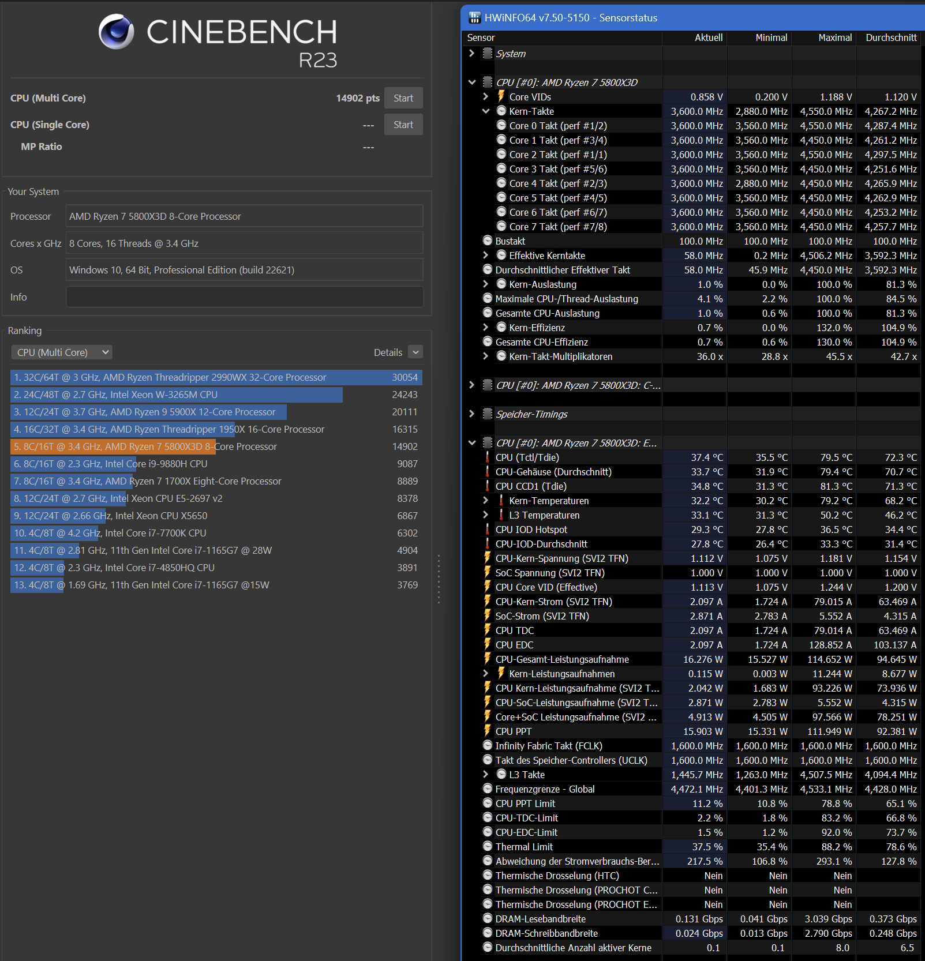Click the Thermal Limit circle icon
Screen dimensions: 925x961
click(x=488, y=846)
